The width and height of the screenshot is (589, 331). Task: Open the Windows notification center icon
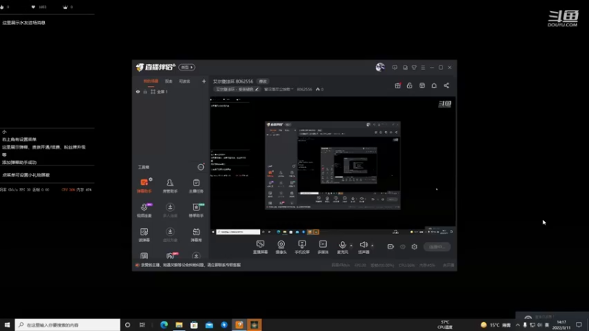coord(579,324)
